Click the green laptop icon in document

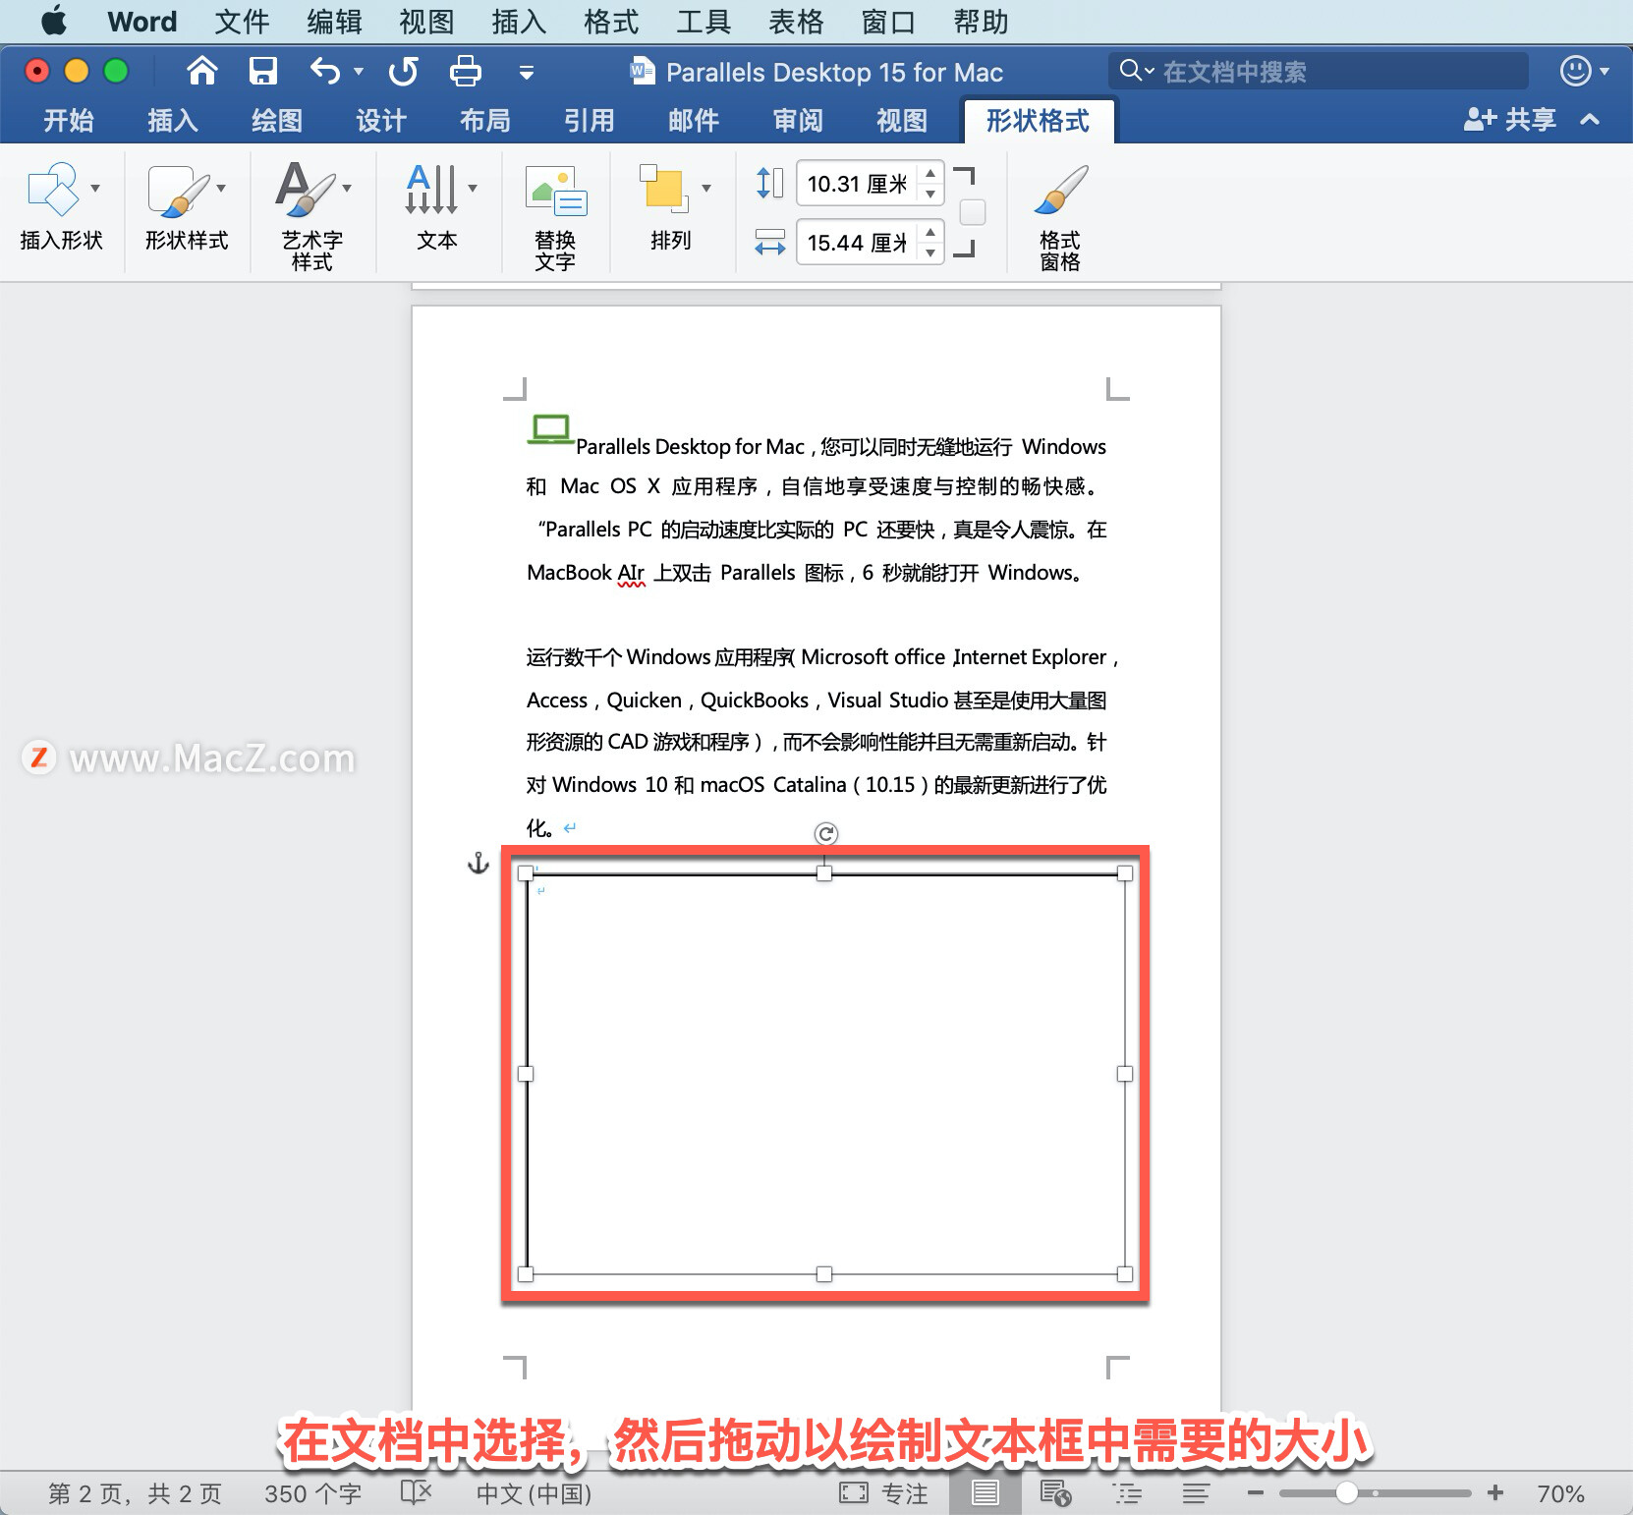550,429
